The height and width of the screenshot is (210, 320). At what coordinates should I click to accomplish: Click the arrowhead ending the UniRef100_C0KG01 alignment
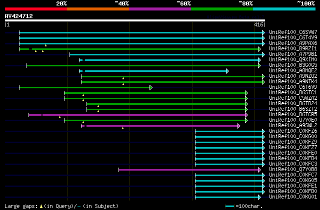coord(259,198)
